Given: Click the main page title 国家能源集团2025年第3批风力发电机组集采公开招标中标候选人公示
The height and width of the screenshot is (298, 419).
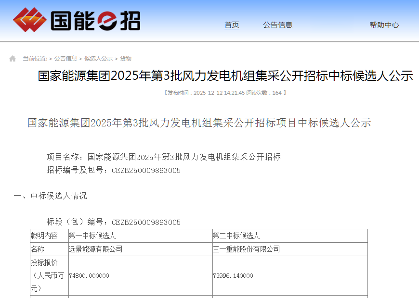Looking at the screenshot, I should pyautogui.click(x=225, y=76).
